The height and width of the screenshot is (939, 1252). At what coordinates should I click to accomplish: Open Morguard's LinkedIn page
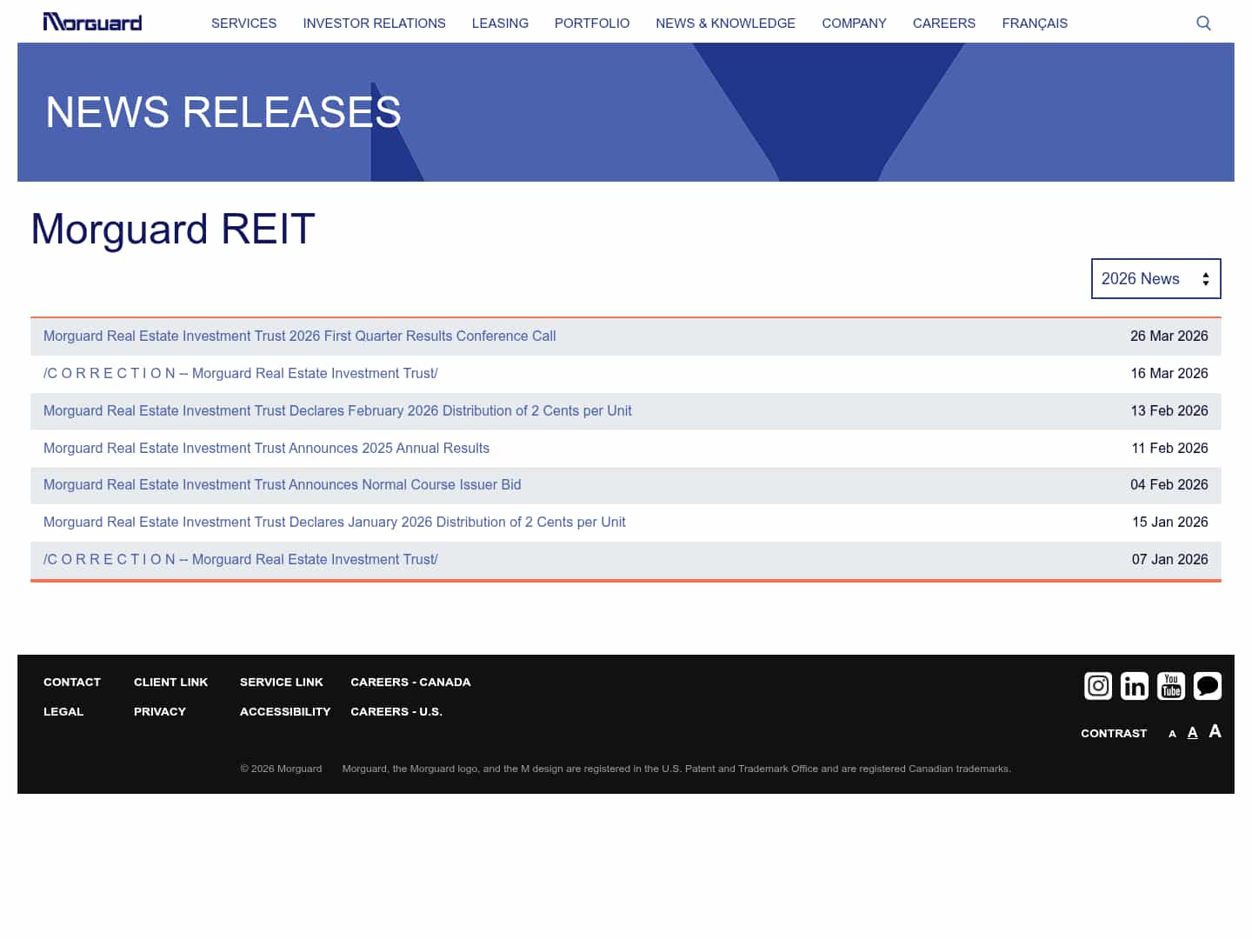1134,686
